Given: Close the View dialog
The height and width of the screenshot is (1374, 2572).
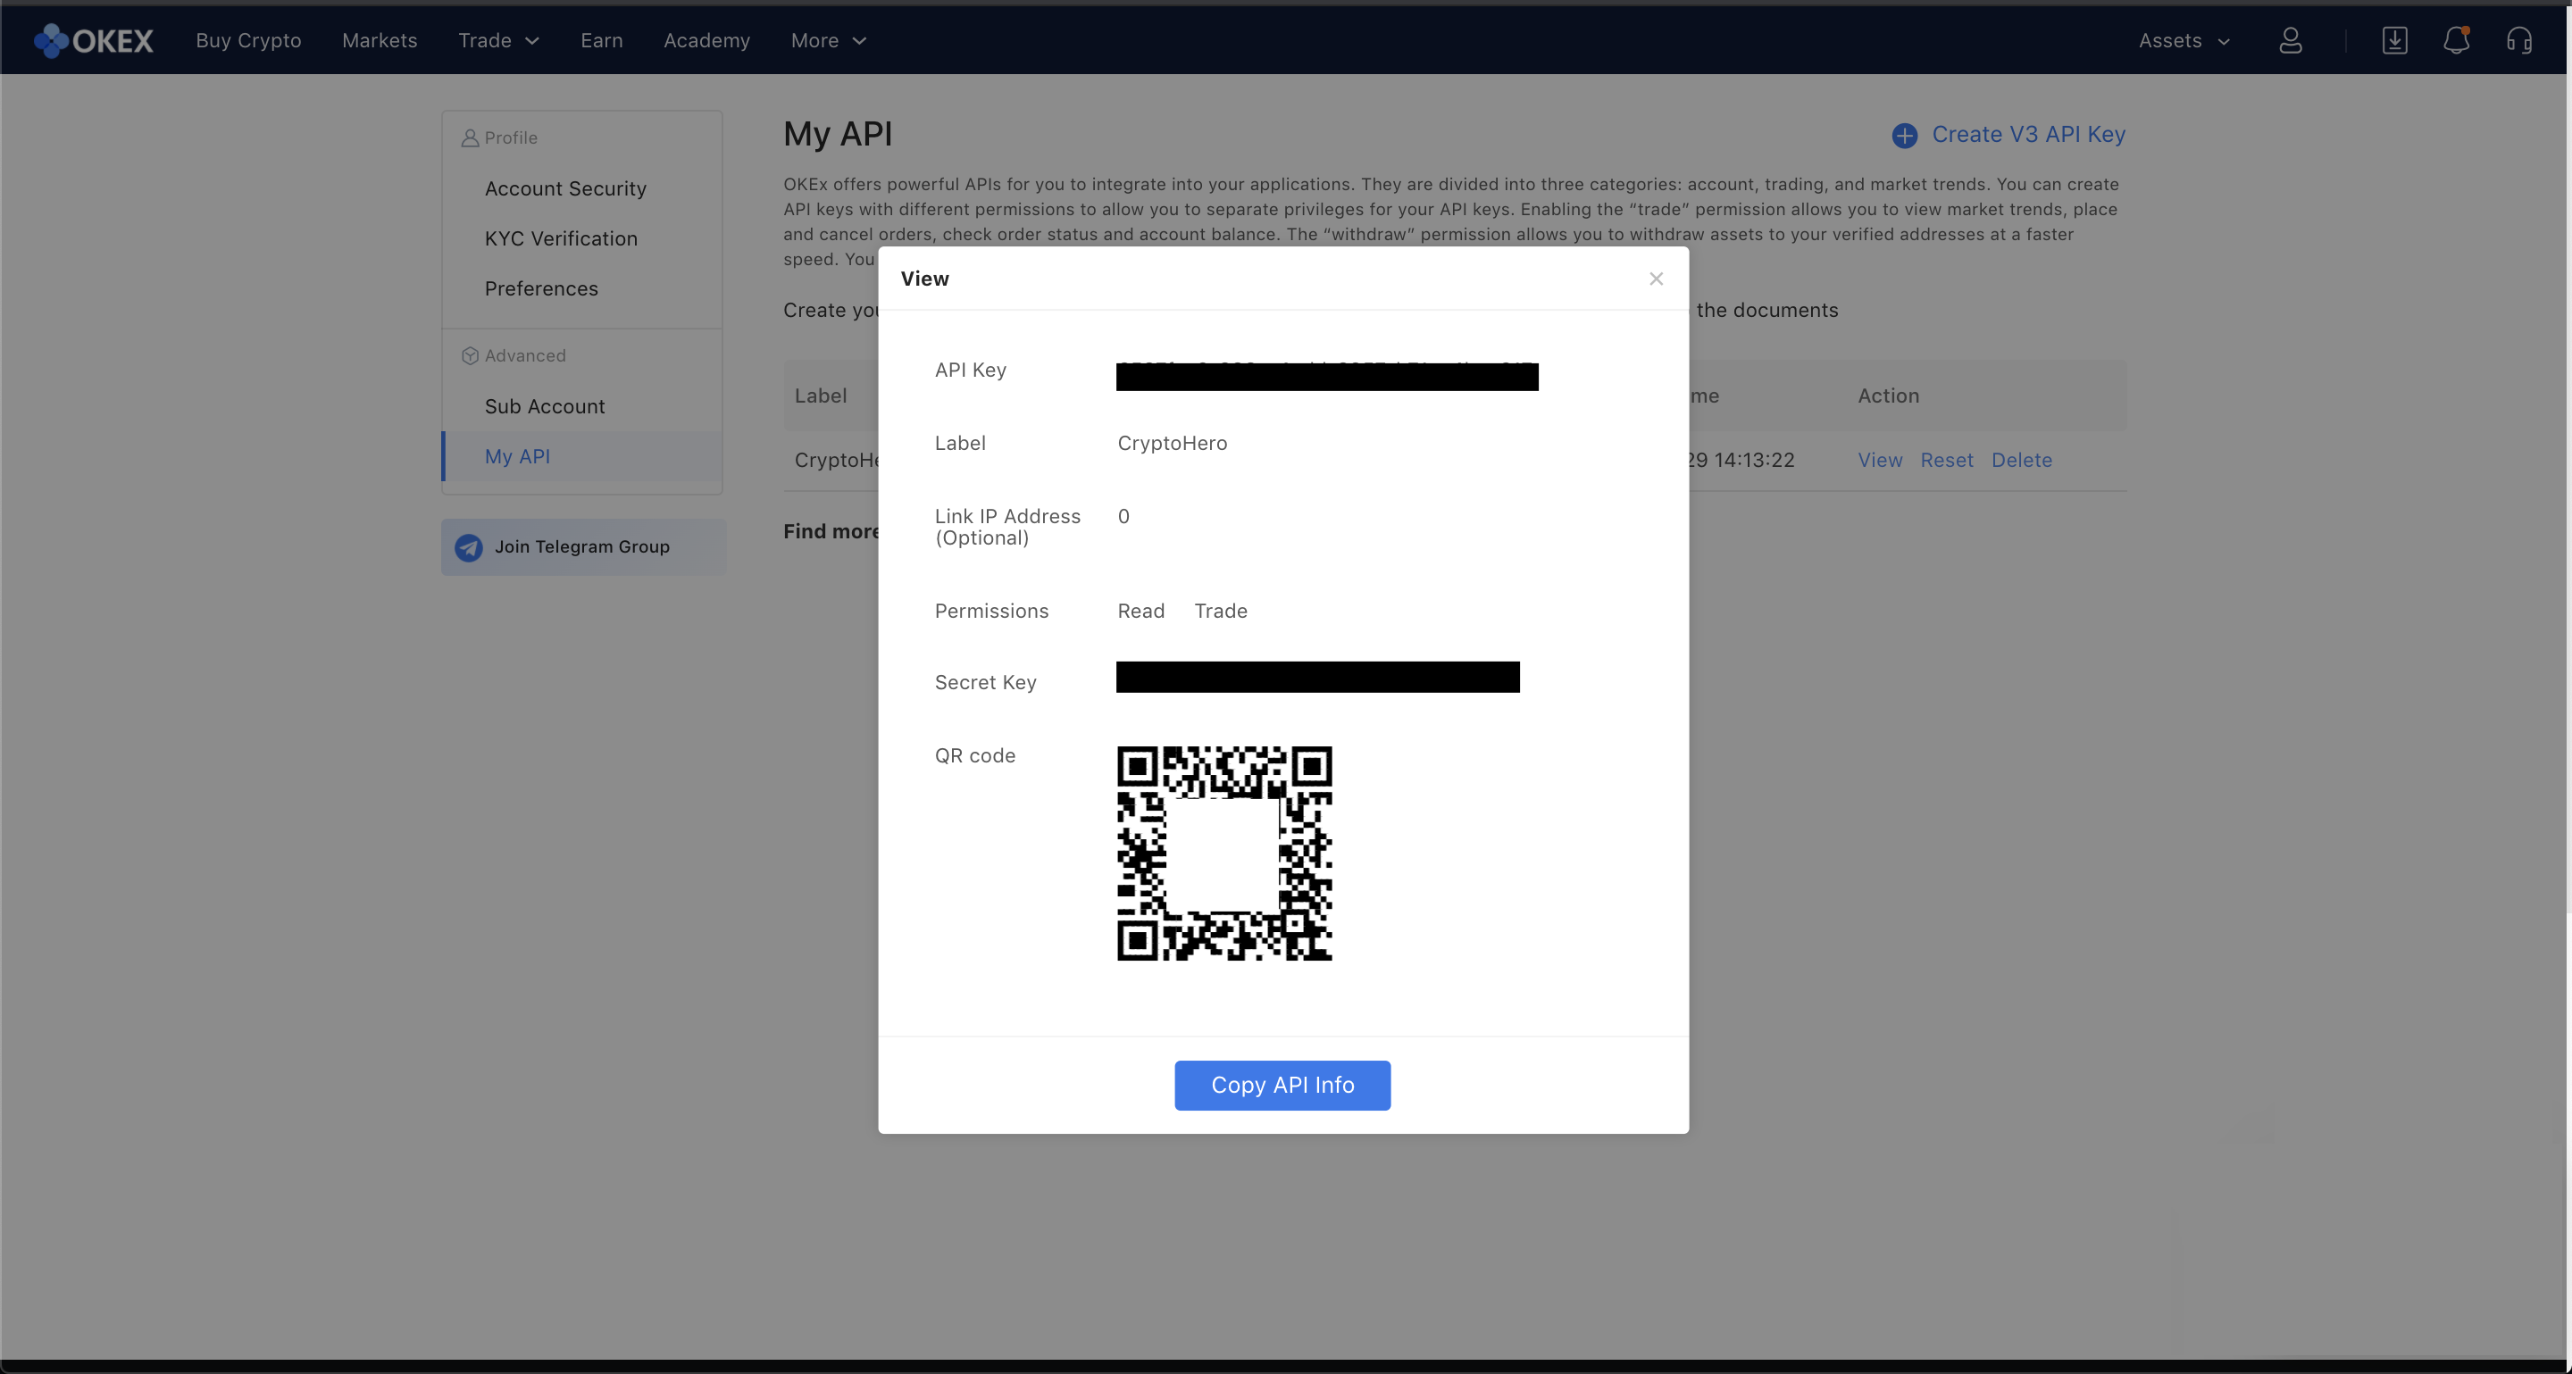Looking at the screenshot, I should point(1657,279).
